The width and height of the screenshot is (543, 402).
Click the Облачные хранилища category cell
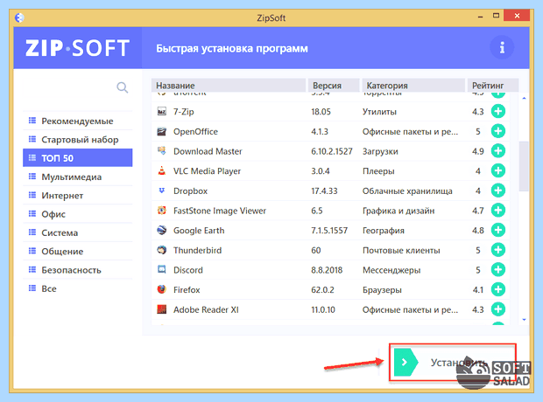[x=407, y=191]
